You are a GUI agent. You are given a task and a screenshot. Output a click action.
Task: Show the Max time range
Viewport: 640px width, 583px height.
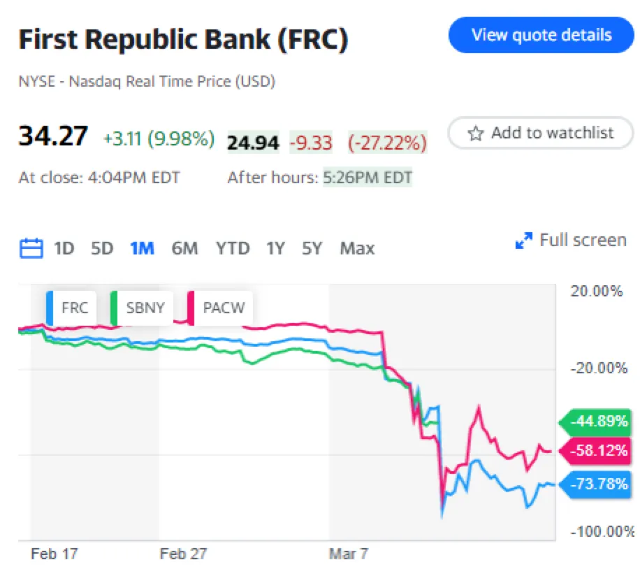point(357,248)
